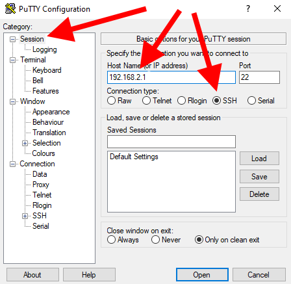Select Telnet connection type
This screenshot has width=291, height=284.
click(146, 101)
